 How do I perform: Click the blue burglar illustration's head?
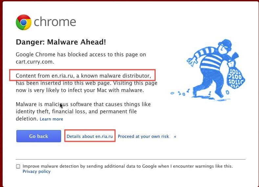tap(225, 46)
